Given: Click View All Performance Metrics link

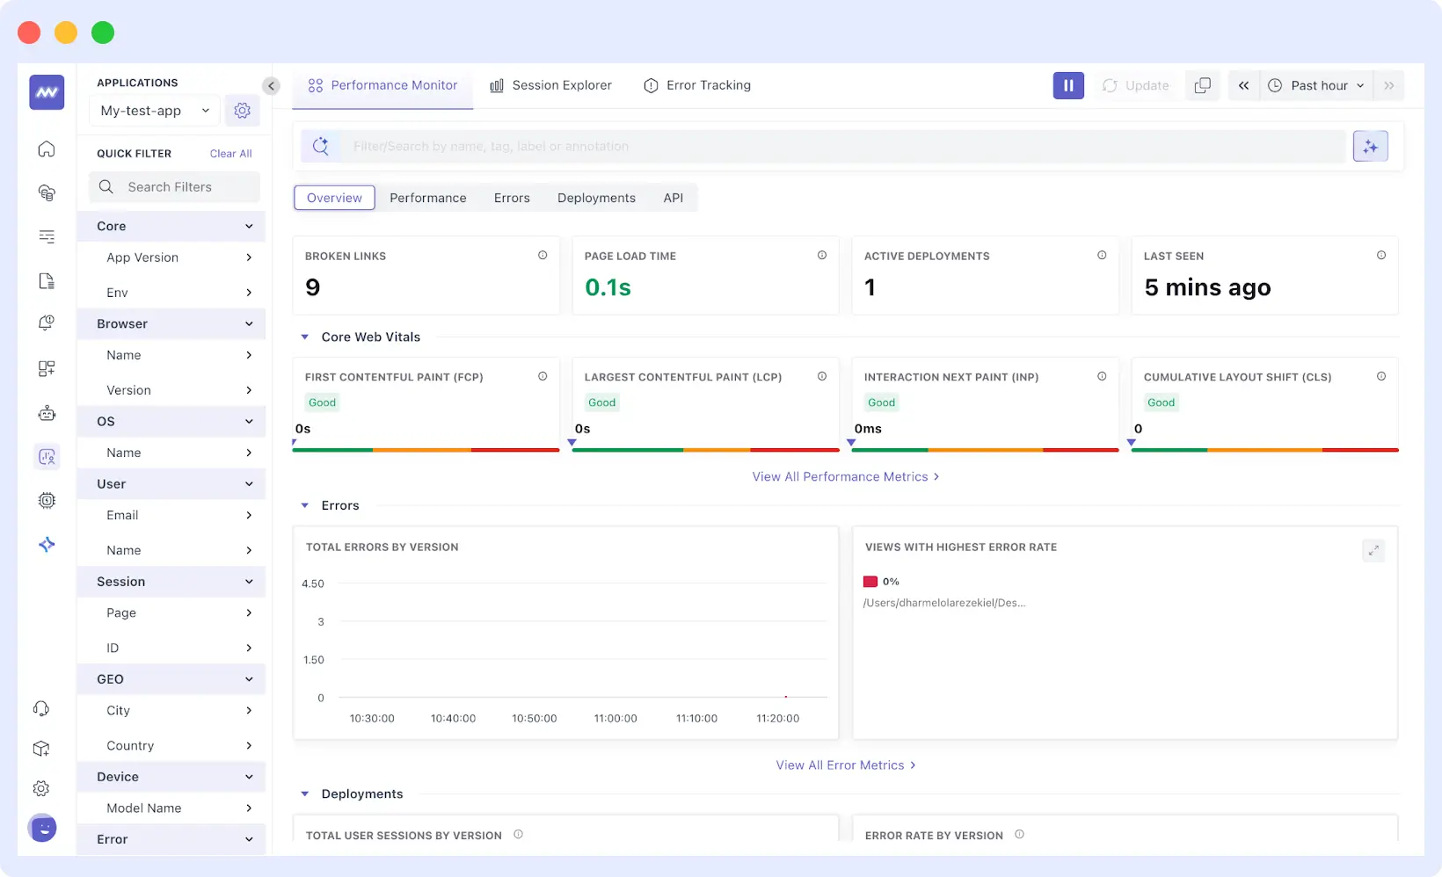Looking at the screenshot, I should coord(846,476).
